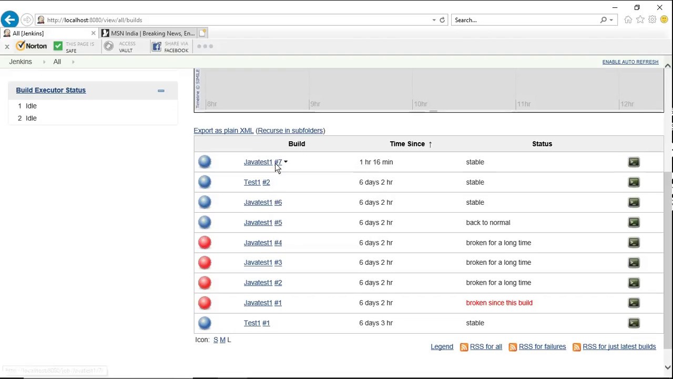Open console output for Javatest1 #1

[x=634, y=303]
